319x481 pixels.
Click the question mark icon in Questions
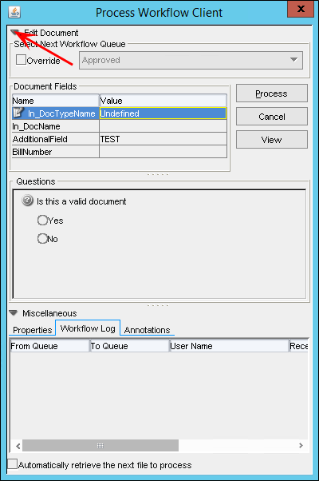pyautogui.click(x=27, y=201)
